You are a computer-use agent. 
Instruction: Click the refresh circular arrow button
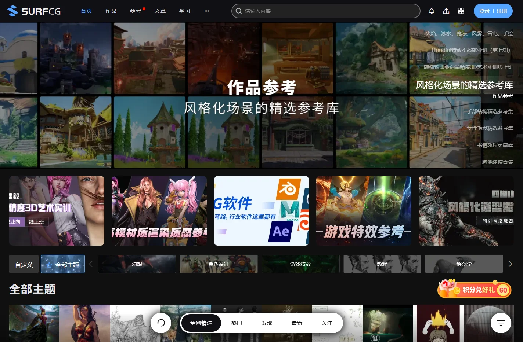click(x=161, y=323)
